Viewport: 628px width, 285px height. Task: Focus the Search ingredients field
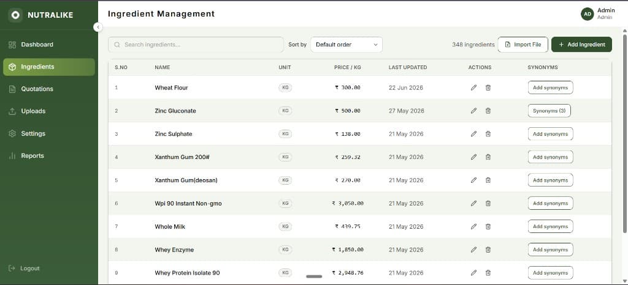[196, 45]
